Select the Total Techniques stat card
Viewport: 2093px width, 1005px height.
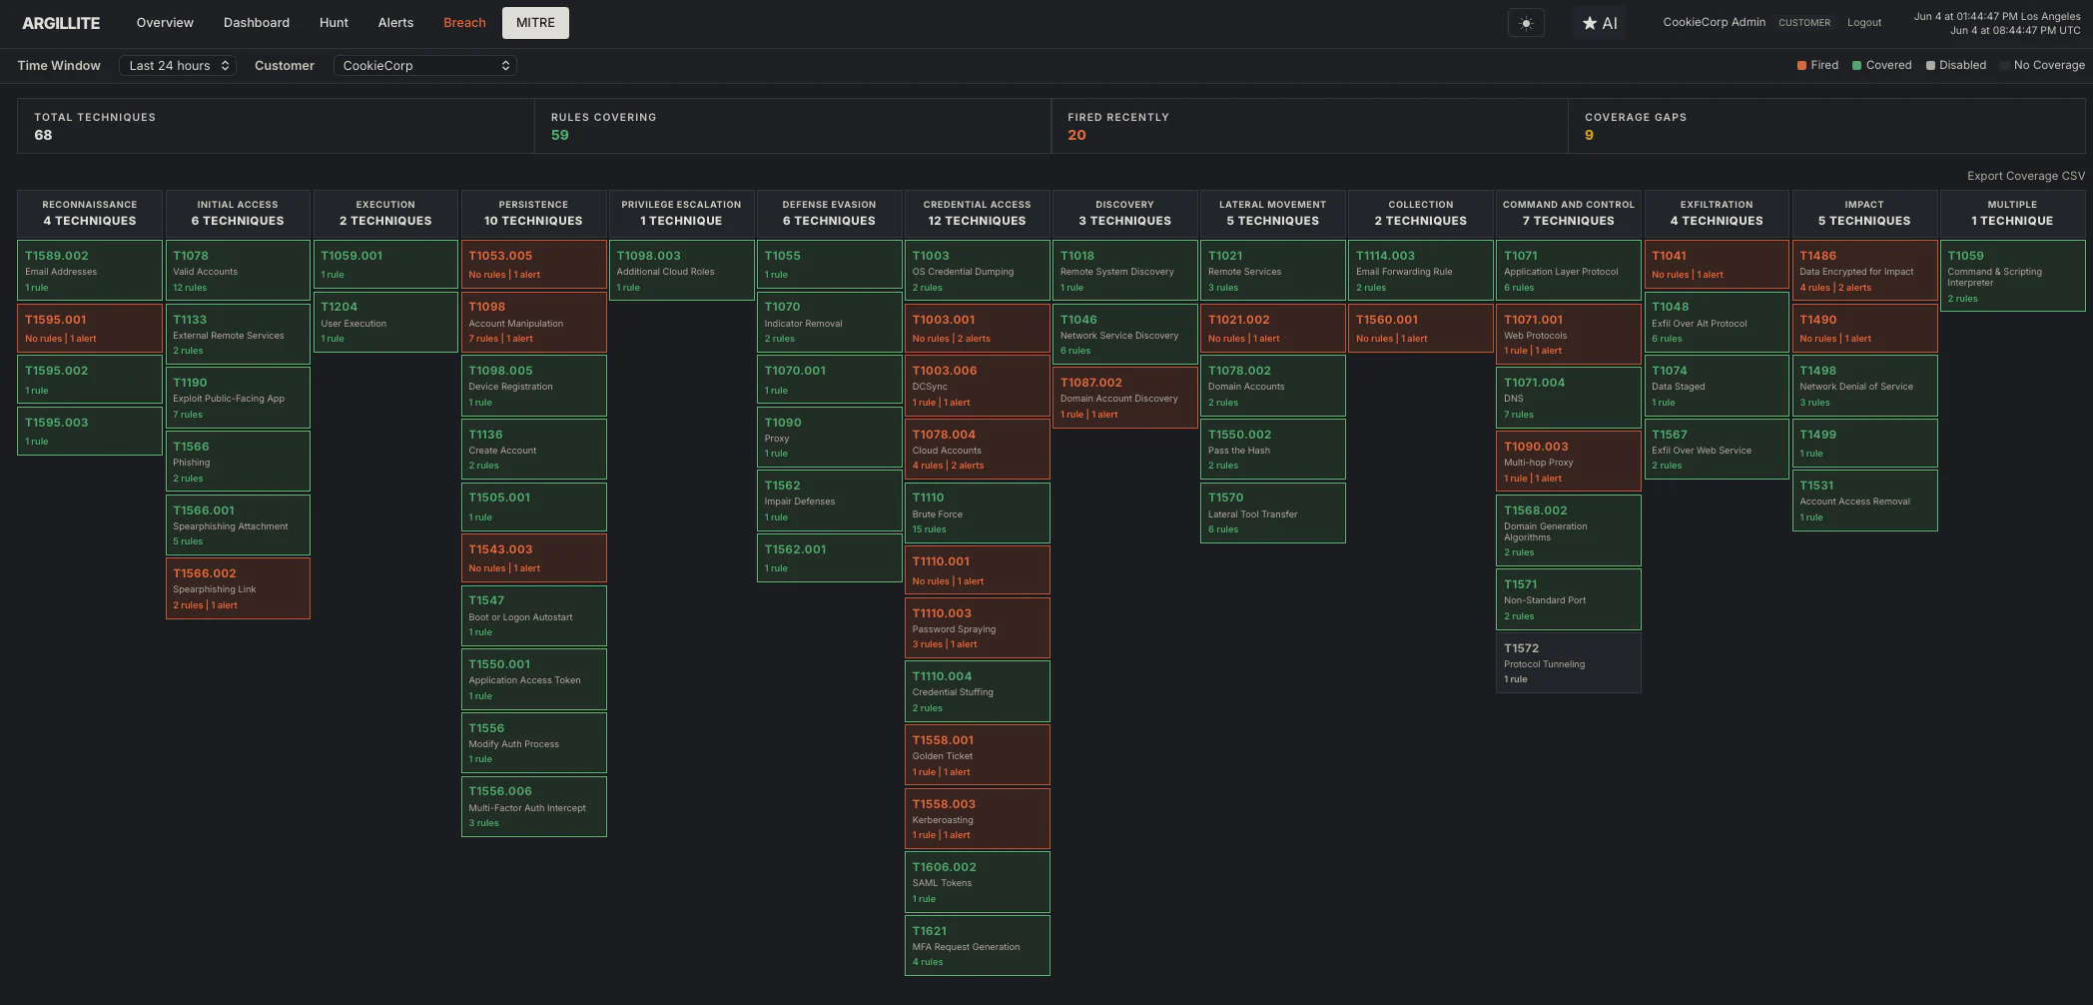pyautogui.click(x=276, y=126)
